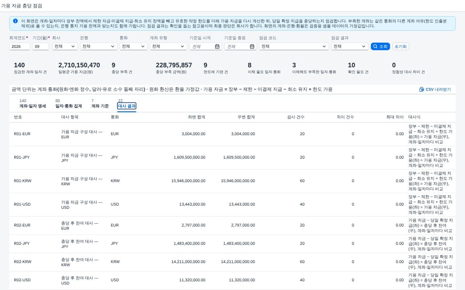The width and height of the screenshot is (465, 290).
Task: Click the R02-USD row number cell
Action: [22, 280]
